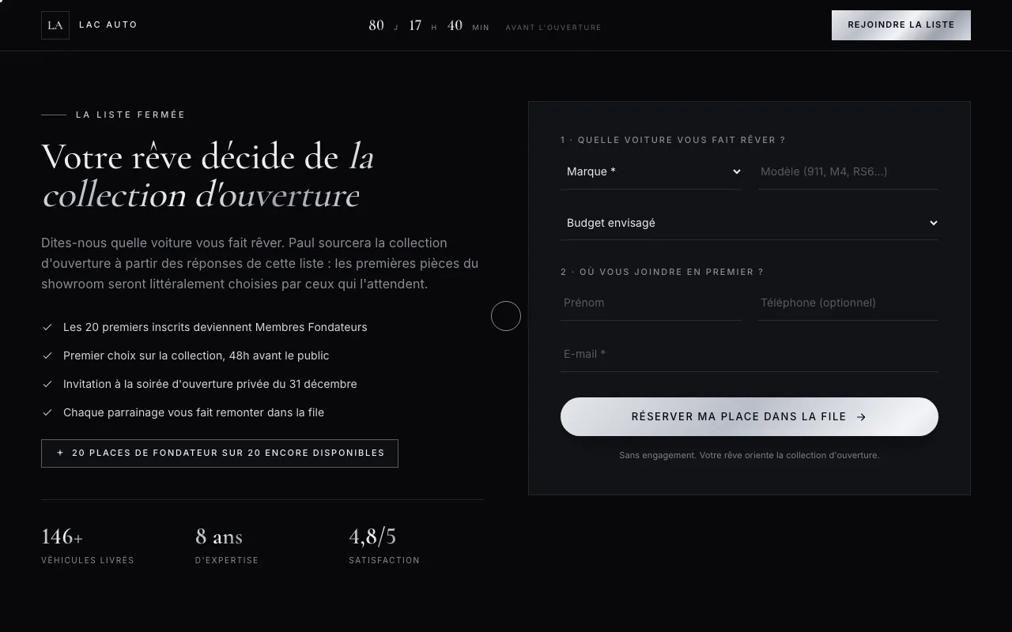
Task: Focus the E-mail input field
Action: pos(750,354)
